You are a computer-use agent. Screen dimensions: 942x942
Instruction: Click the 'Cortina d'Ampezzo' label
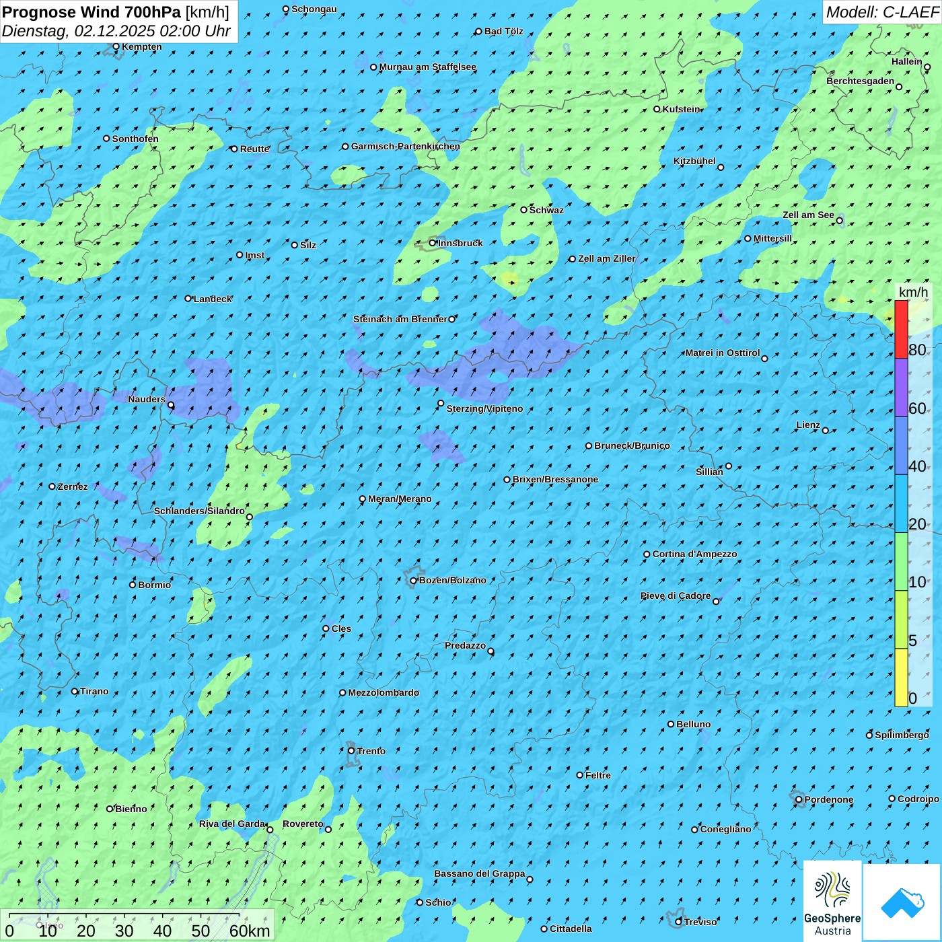coord(694,554)
